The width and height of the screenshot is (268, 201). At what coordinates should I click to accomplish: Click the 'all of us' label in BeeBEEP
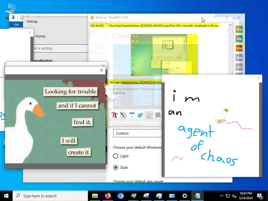point(120,93)
